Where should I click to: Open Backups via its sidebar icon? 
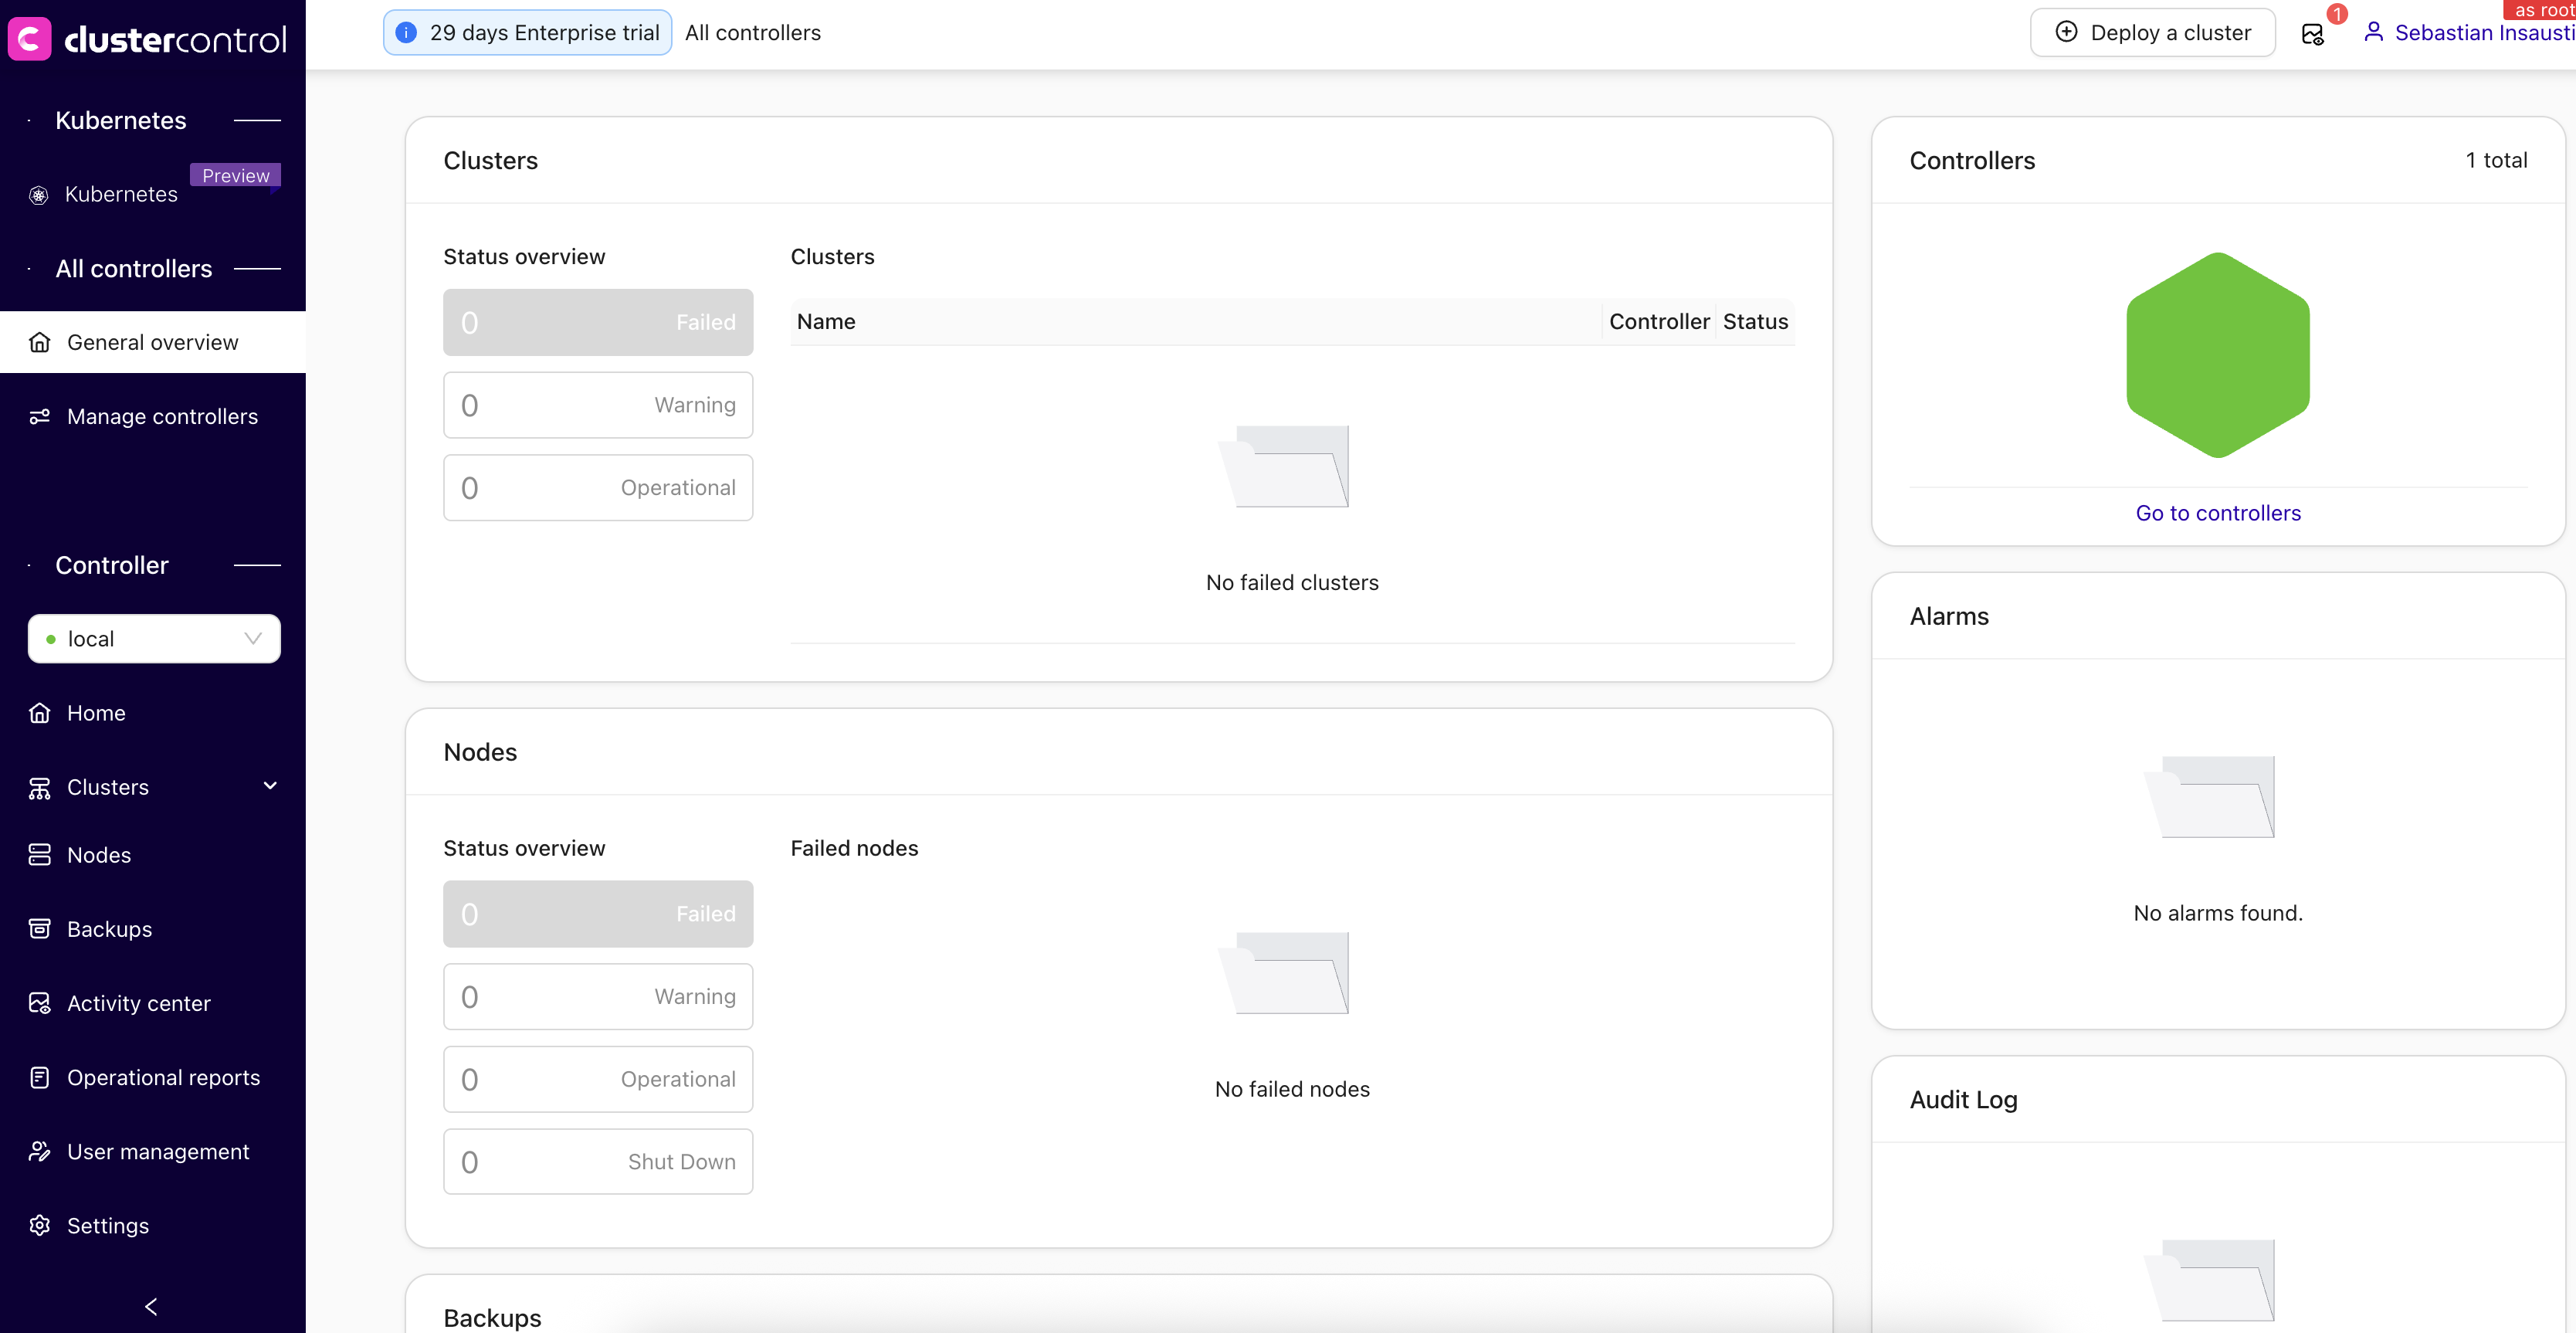(39, 929)
